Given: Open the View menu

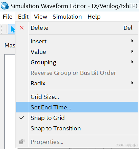Looking at the screenshot, I should (40, 17).
